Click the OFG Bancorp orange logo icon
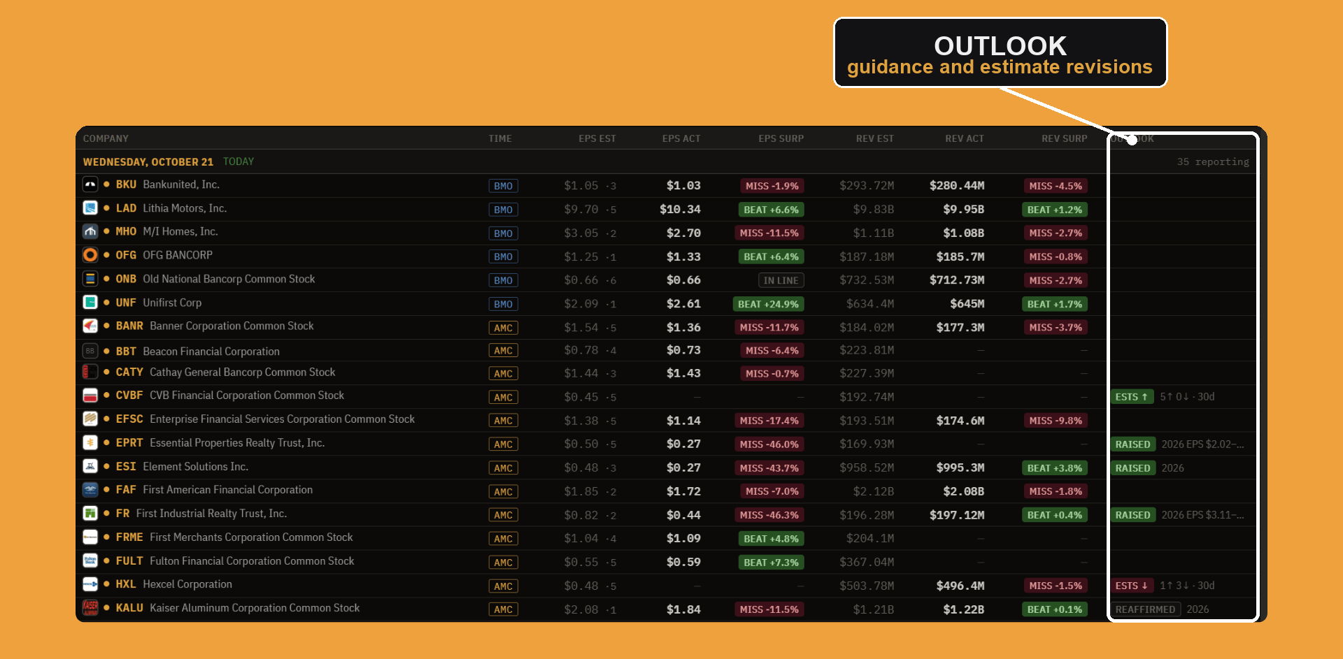 pyautogui.click(x=90, y=255)
